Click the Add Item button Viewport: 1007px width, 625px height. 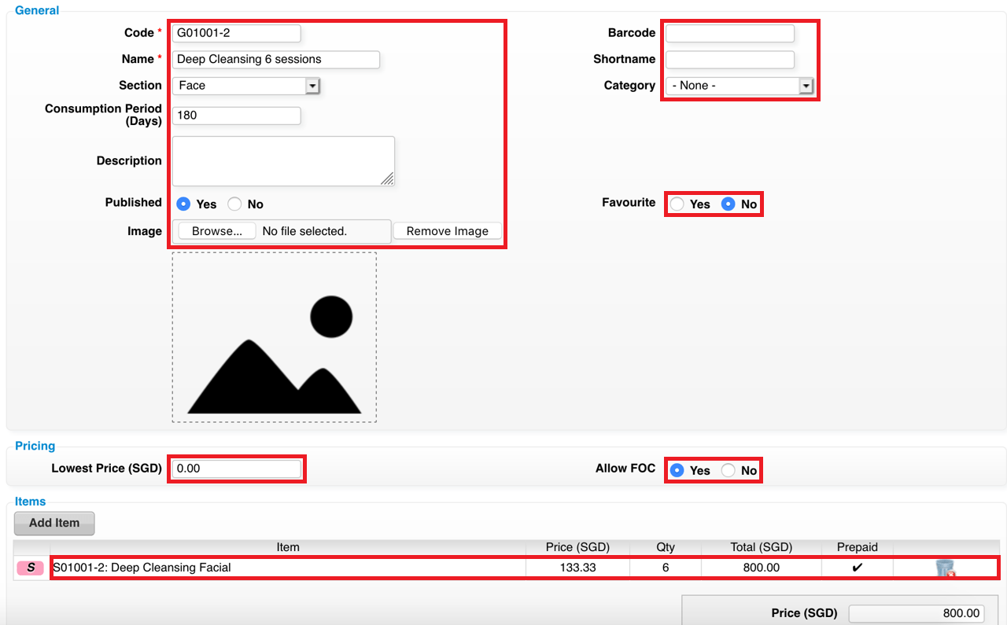[x=54, y=523]
